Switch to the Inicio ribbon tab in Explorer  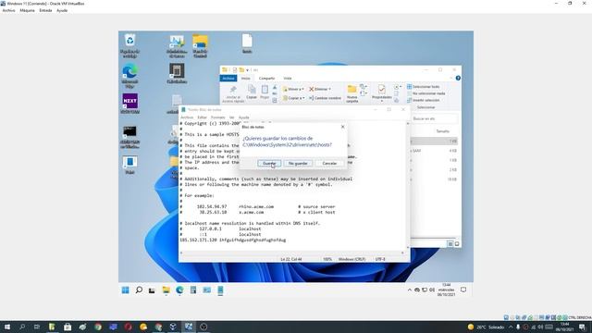click(246, 78)
